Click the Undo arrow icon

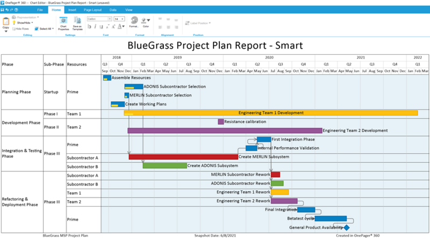pyautogui.click(x=7, y=10)
